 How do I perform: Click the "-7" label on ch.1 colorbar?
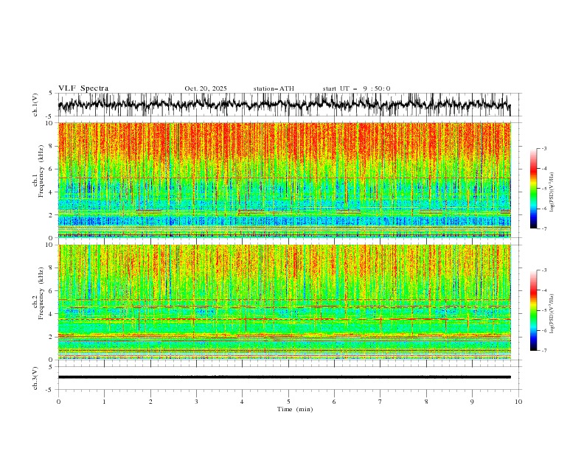click(x=544, y=228)
